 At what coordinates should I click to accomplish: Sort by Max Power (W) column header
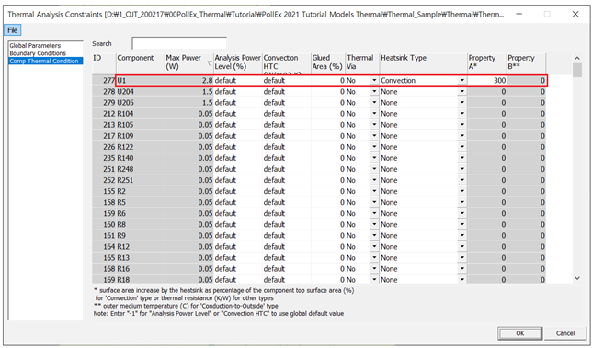click(188, 62)
